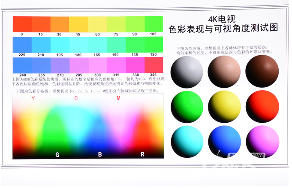Click the white G label in gradient chart
This screenshot has width=292, height=189.
(57, 154)
